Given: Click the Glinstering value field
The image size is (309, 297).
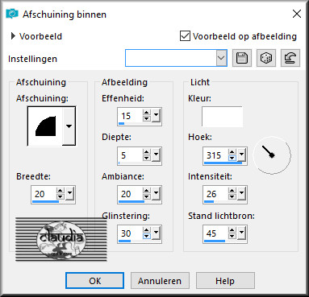Looking at the screenshot, I should click(130, 233).
